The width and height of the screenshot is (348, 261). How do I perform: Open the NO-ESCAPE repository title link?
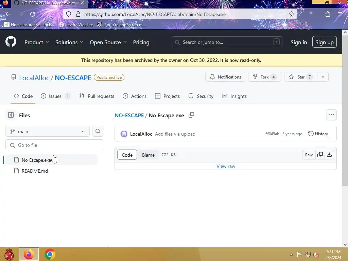click(x=73, y=78)
